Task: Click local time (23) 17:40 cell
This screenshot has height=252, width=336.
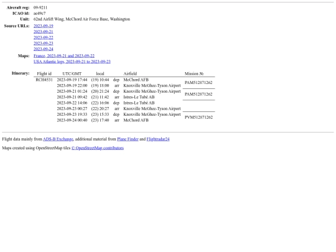Action: coord(100,120)
